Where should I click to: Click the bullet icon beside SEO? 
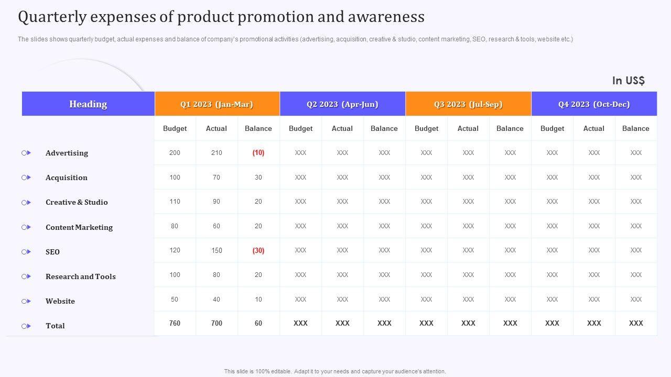point(26,252)
